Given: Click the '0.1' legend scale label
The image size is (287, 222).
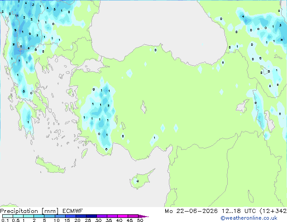Looking at the screenshot, I should coord(5,220).
